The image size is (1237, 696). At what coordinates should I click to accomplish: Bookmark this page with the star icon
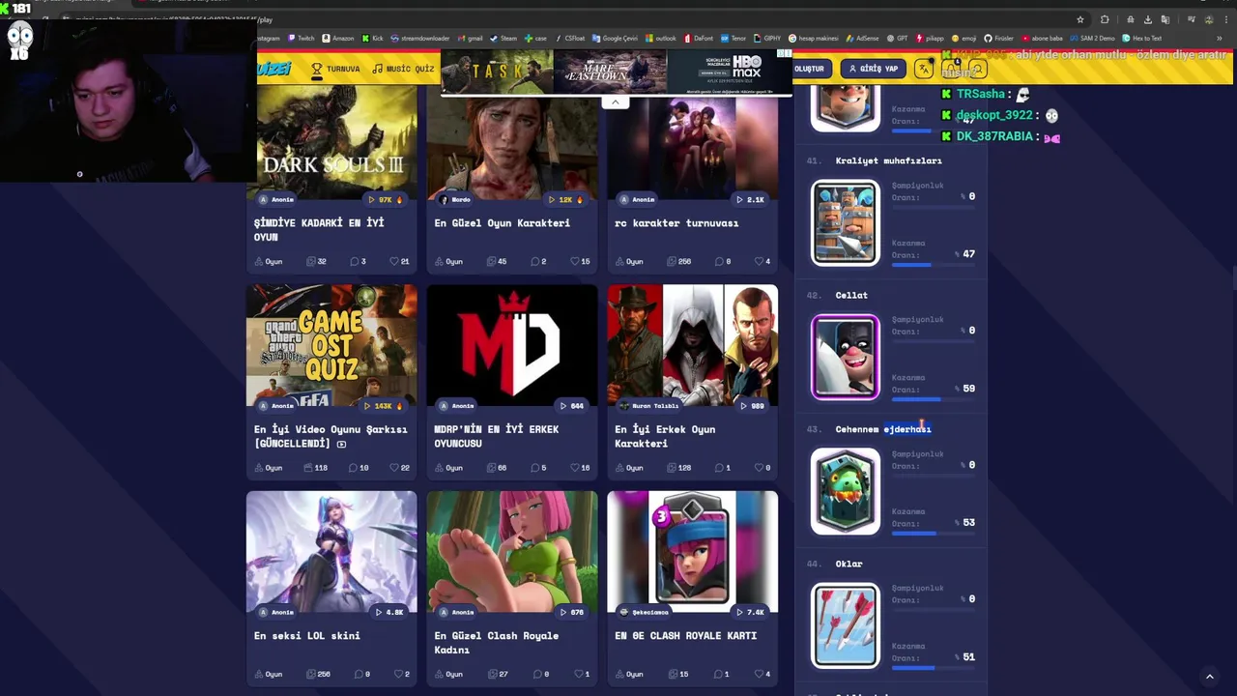(1079, 19)
